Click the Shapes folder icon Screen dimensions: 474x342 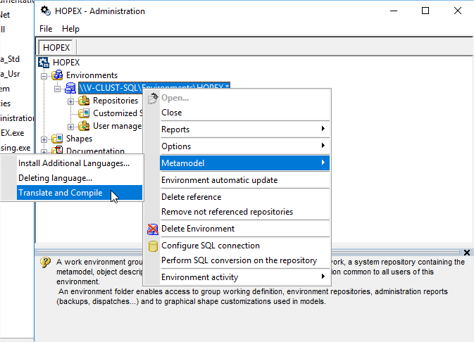(x=57, y=139)
